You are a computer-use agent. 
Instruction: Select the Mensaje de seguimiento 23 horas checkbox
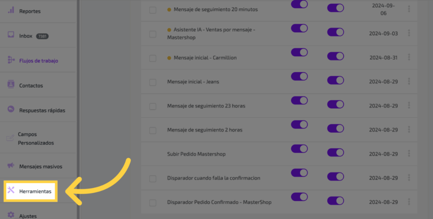pyautogui.click(x=153, y=106)
